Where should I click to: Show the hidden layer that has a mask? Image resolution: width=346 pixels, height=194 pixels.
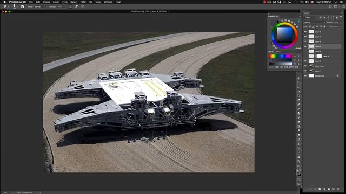305,56
